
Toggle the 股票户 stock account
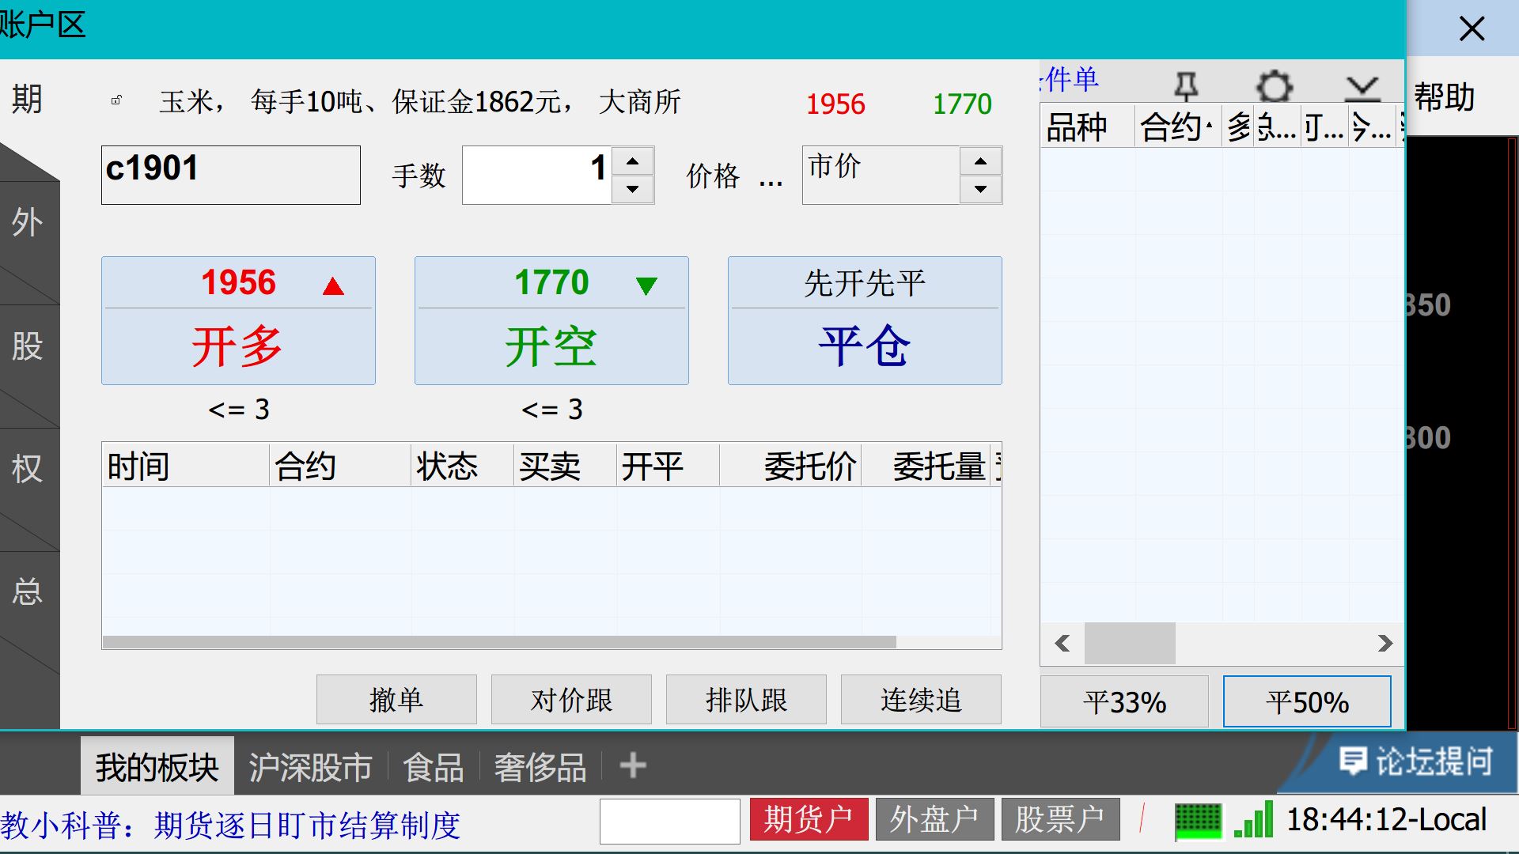(x=1060, y=819)
